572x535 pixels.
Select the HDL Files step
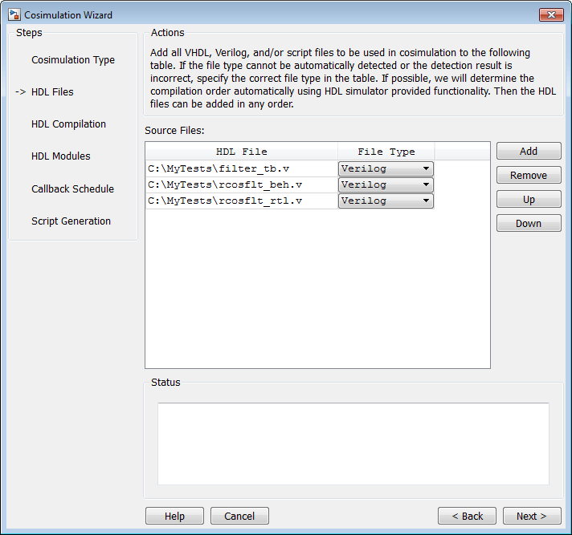click(52, 91)
